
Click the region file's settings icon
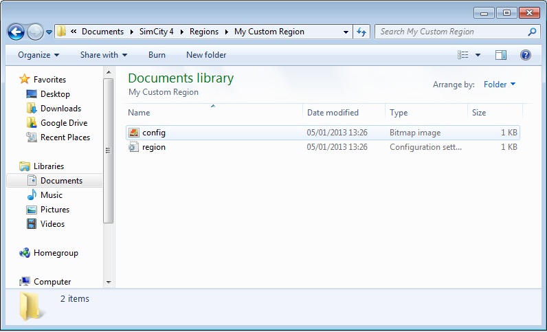tap(133, 147)
